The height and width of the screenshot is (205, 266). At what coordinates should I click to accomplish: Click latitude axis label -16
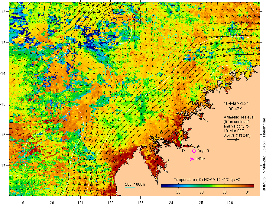[x=3, y=135]
